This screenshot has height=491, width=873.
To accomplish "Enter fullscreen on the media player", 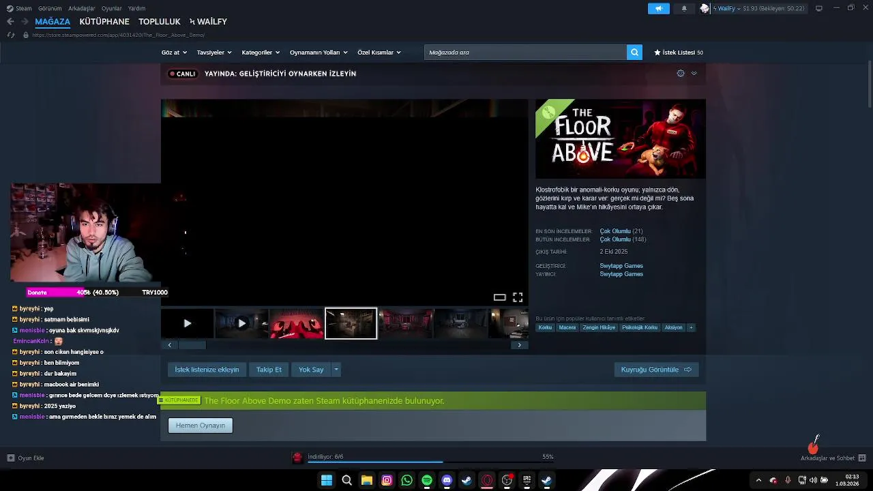I will (x=518, y=297).
